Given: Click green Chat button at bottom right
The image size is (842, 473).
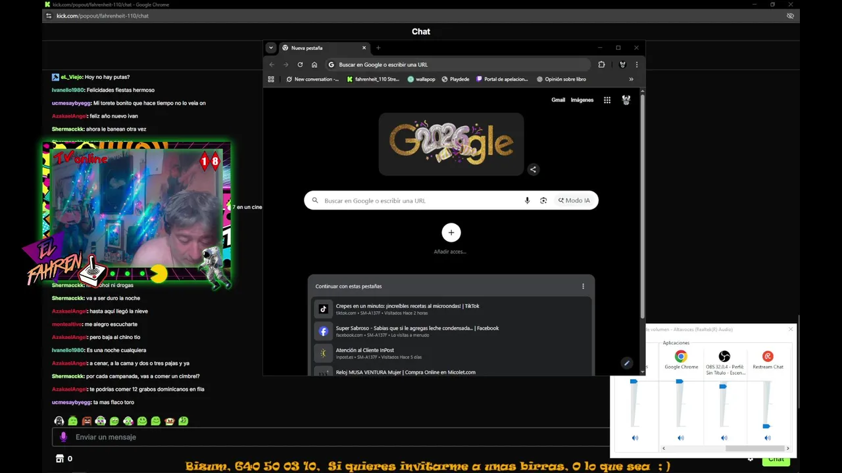Looking at the screenshot, I should (x=776, y=459).
